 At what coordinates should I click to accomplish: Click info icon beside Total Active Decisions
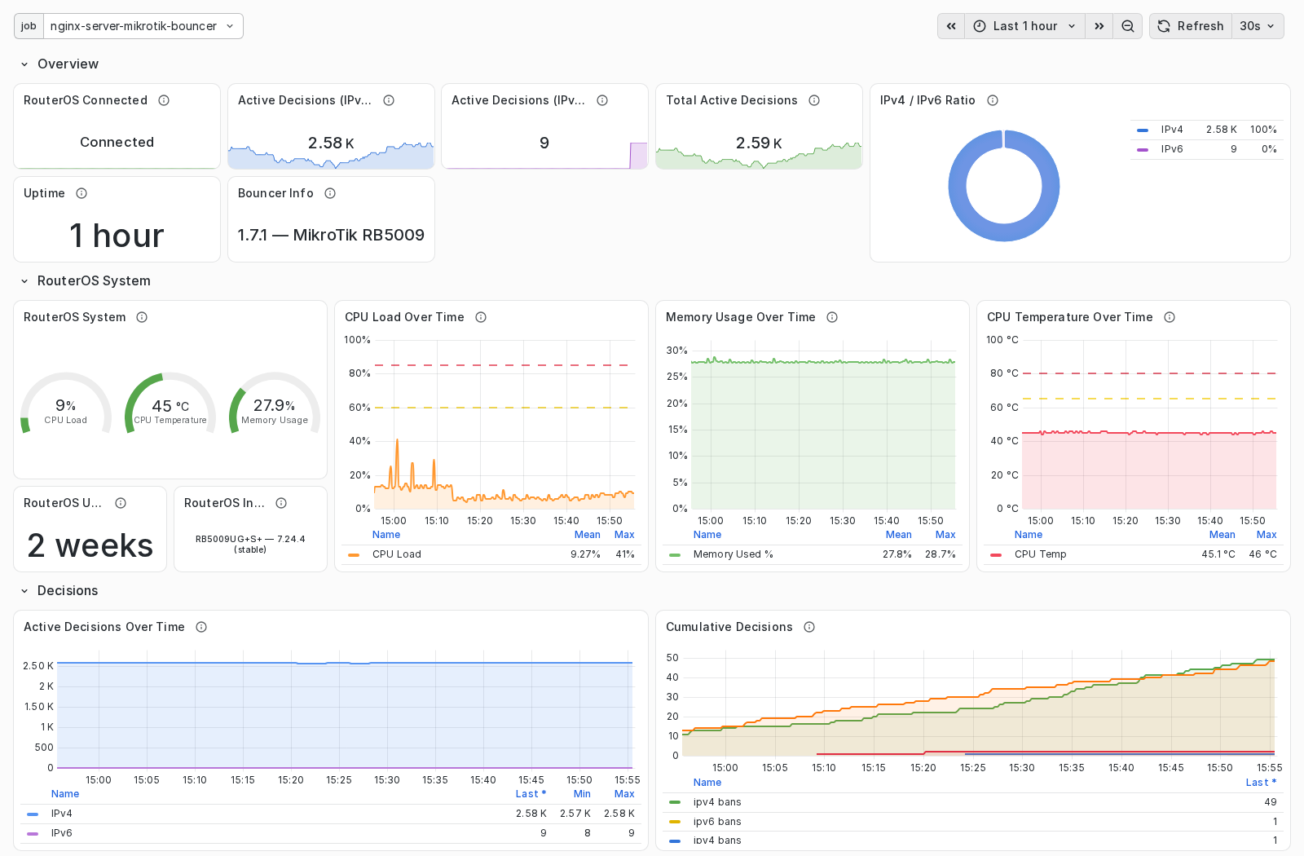pyautogui.click(x=814, y=100)
